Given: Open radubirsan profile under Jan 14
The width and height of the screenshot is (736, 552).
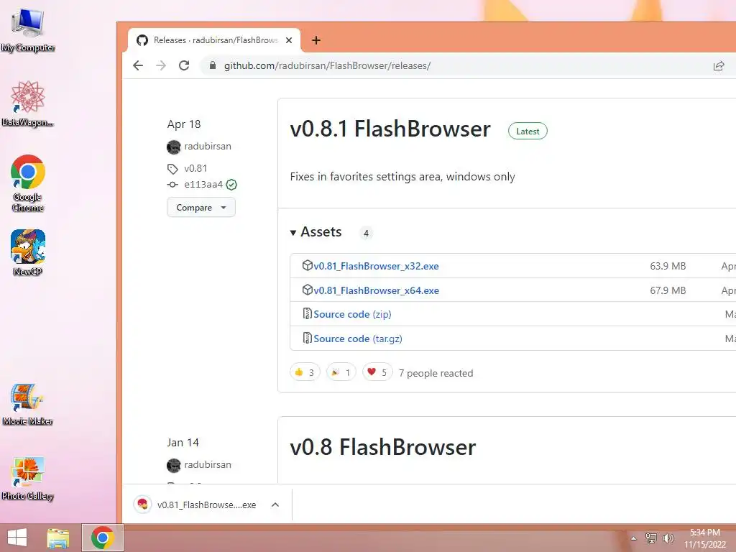Looking at the screenshot, I should coord(208,464).
